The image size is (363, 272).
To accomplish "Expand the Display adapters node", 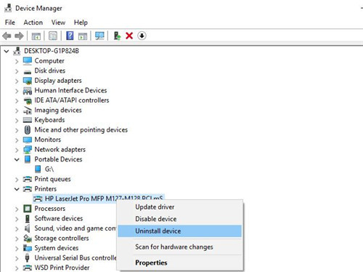I will coord(17,81).
